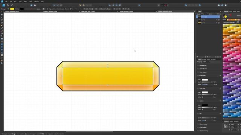Click the colour picker eyedropper in Swatches

click(229, 15)
